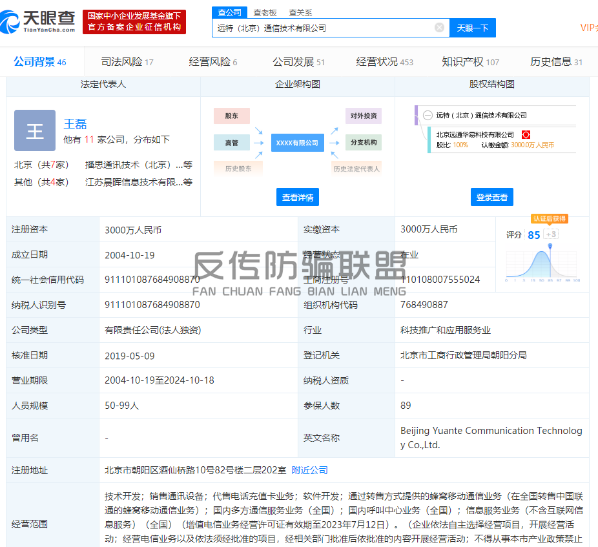Collapse the 远特（北京）通信技术有限公司 equity tree node
The image size is (598, 547).
coord(428,116)
